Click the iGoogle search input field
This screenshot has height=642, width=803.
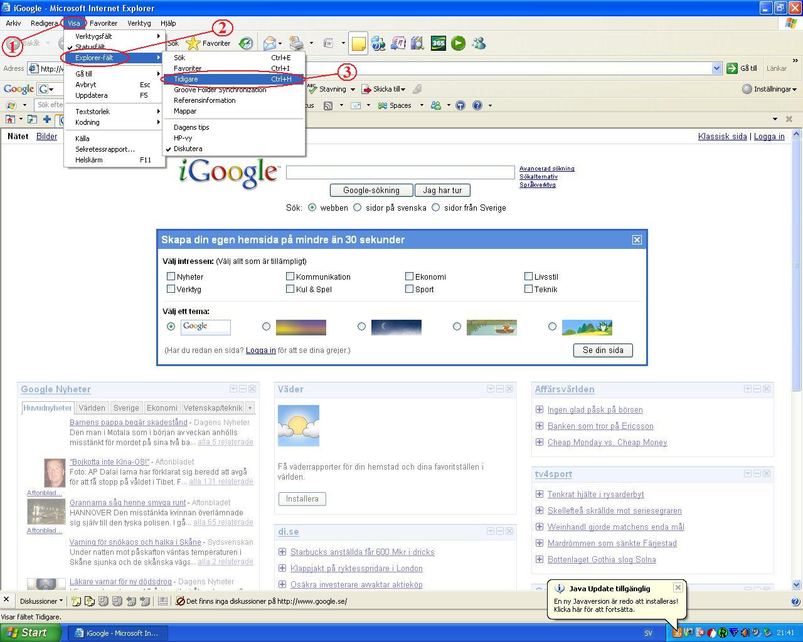pyautogui.click(x=400, y=172)
